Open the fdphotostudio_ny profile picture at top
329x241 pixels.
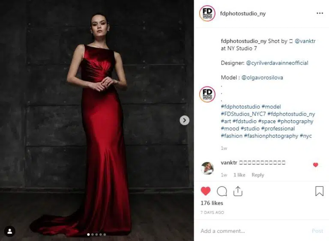(207, 13)
